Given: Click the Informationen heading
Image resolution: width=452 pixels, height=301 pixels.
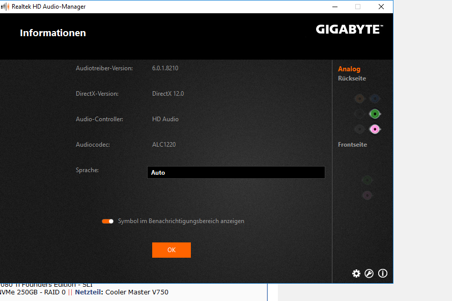Looking at the screenshot, I should tap(53, 33).
